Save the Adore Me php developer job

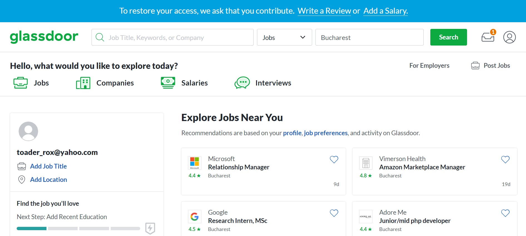pos(505,213)
